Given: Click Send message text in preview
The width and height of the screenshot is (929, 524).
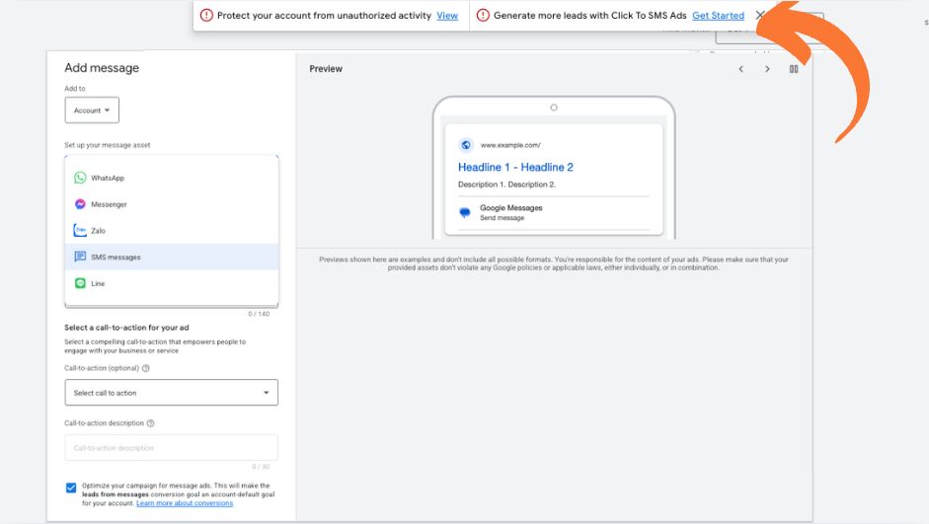Looking at the screenshot, I should click(502, 218).
